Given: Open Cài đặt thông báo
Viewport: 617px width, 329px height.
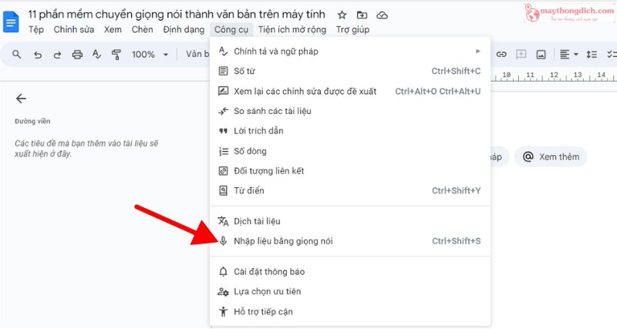Looking at the screenshot, I should click(350, 272).
